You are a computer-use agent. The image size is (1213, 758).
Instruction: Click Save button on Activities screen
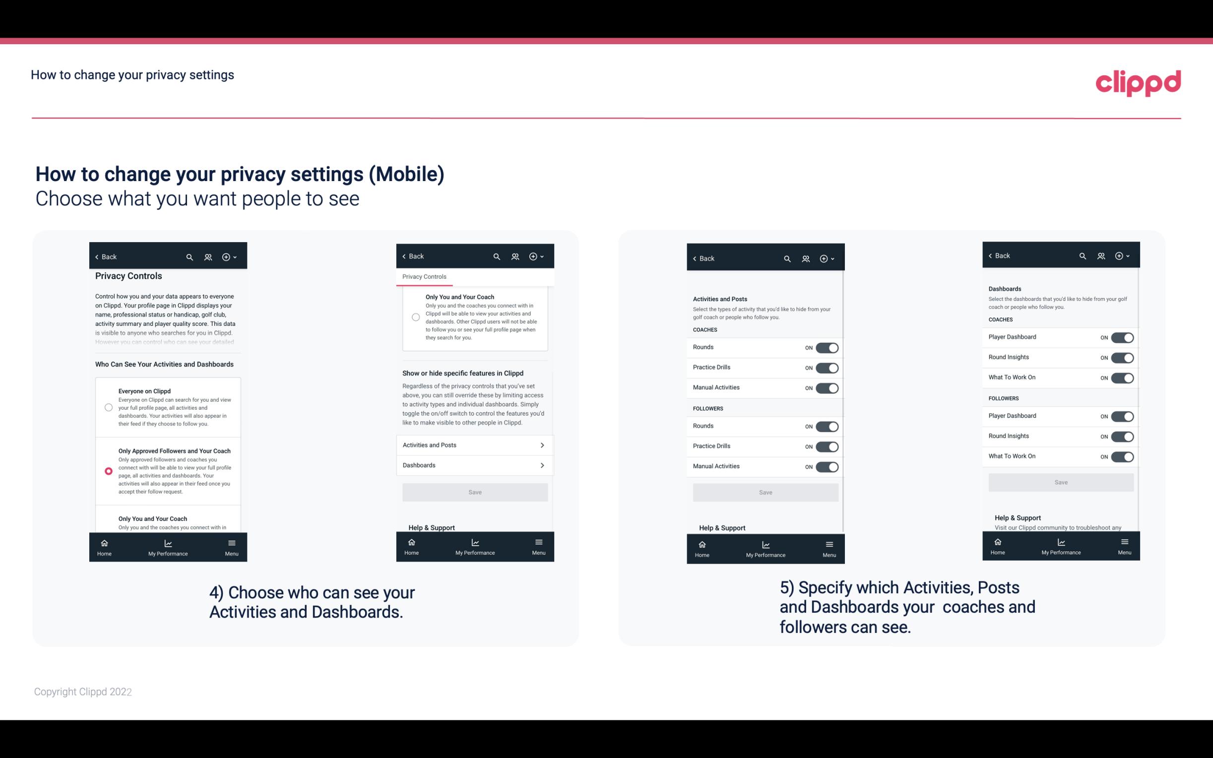[x=764, y=492]
